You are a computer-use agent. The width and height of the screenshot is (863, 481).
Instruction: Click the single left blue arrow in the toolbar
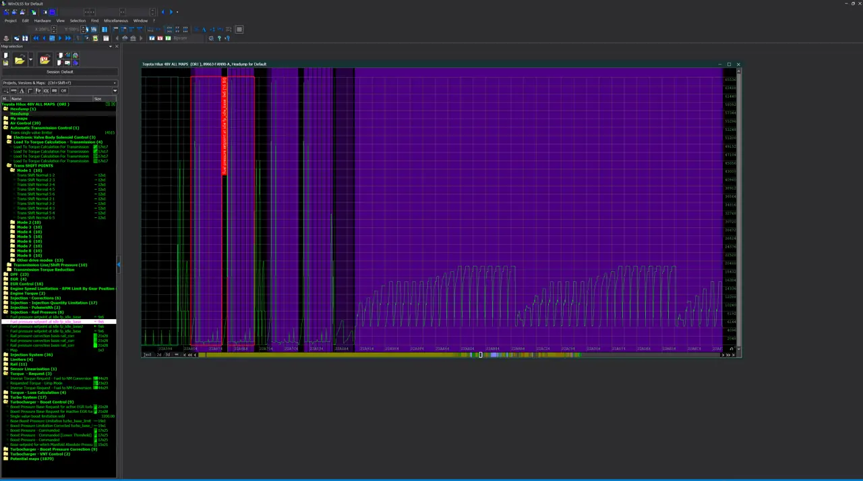(x=44, y=38)
